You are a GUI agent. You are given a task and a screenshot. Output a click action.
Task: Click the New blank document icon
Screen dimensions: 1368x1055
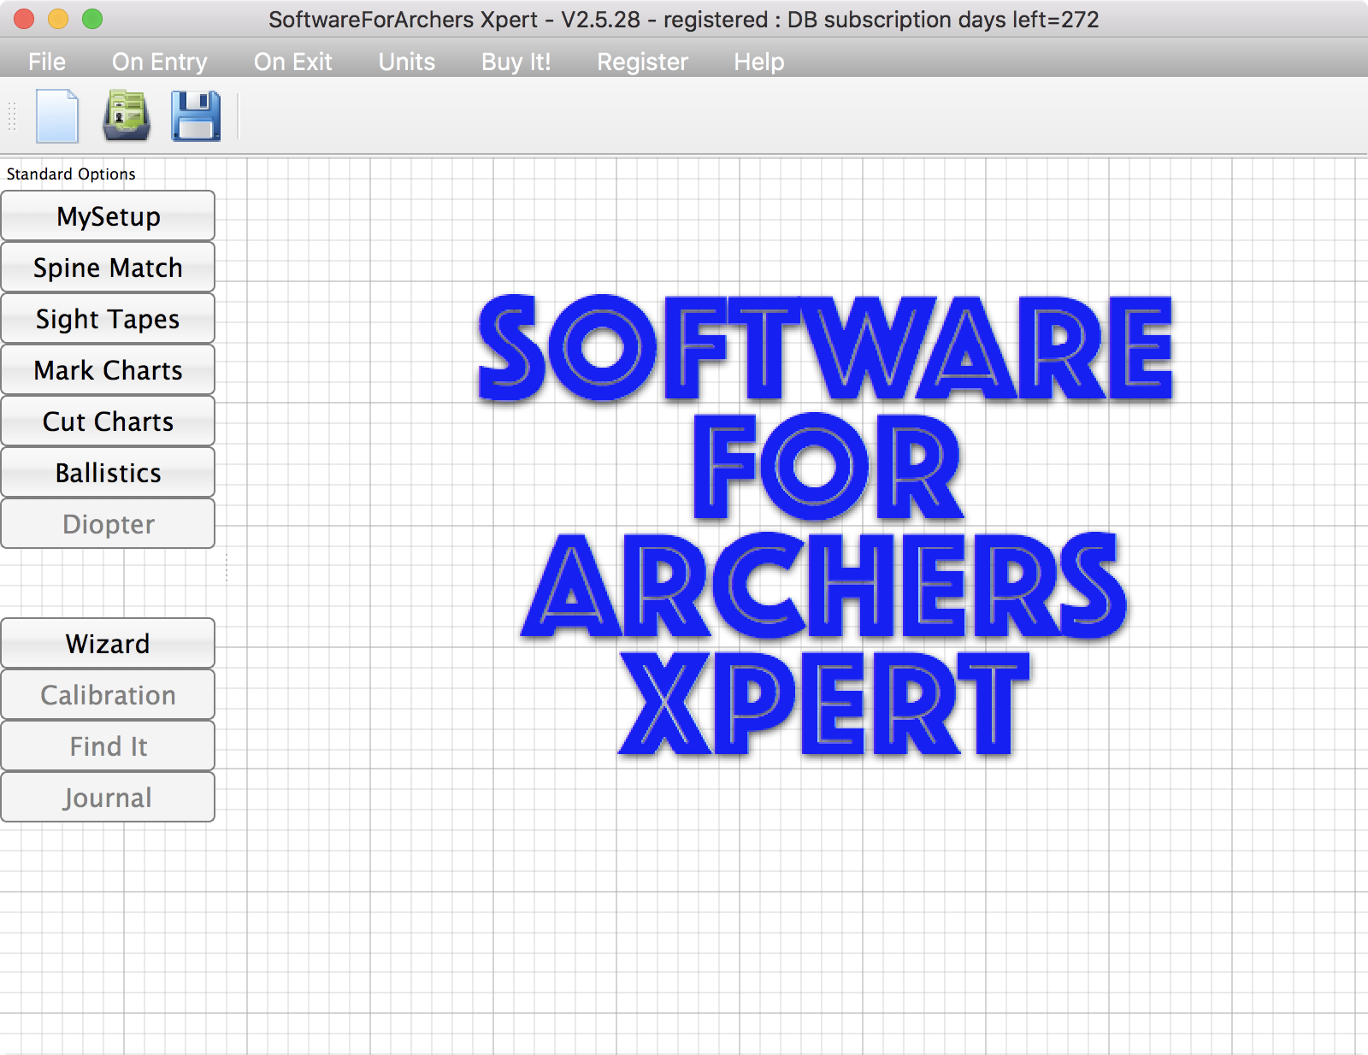(57, 115)
